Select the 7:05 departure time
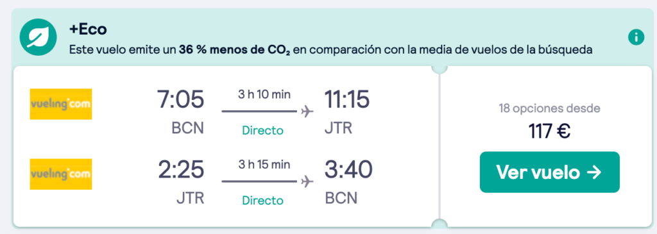 180,99
